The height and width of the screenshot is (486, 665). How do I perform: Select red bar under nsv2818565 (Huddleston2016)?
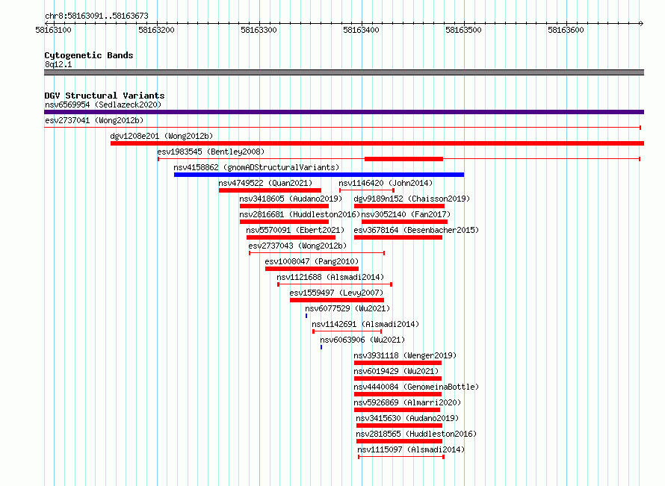coord(400,441)
